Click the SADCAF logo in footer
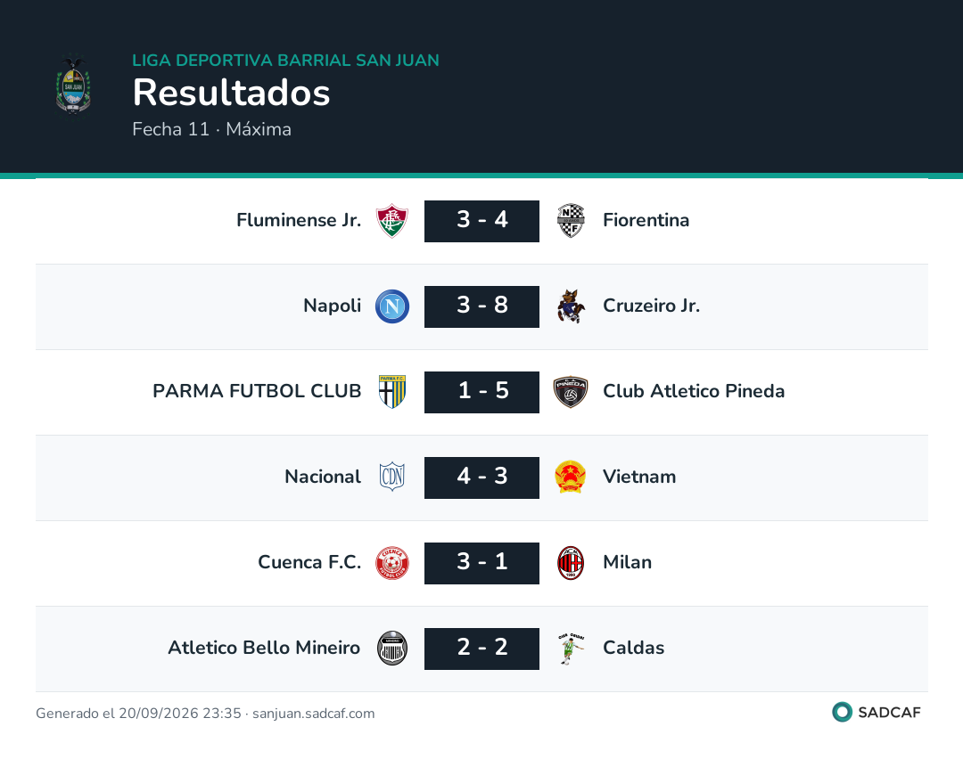Viewport: 963px width, 759px height. [877, 712]
